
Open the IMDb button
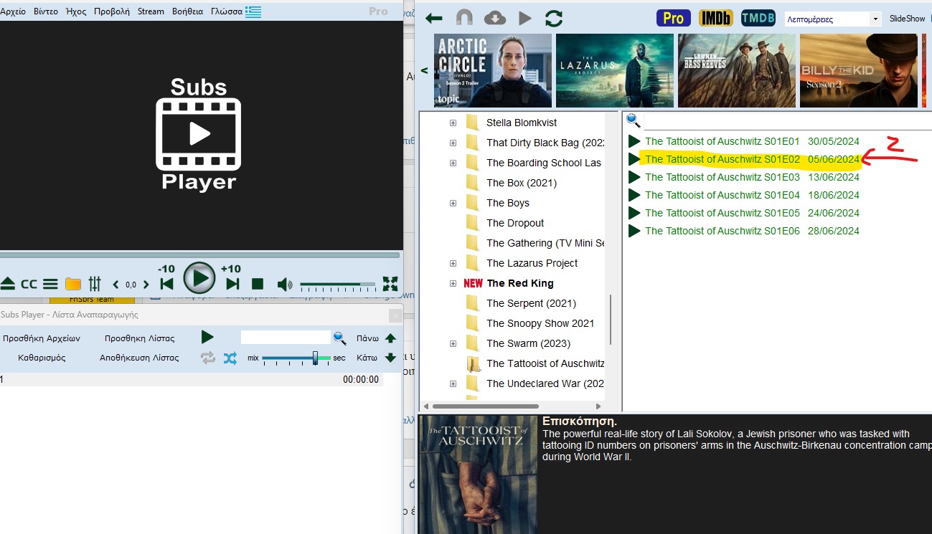(x=716, y=18)
